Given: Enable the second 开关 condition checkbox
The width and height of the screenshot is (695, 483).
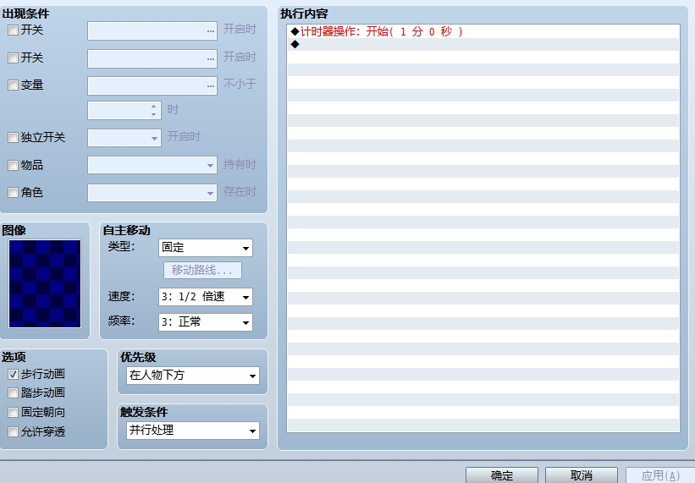Looking at the screenshot, I should pos(13,58).
